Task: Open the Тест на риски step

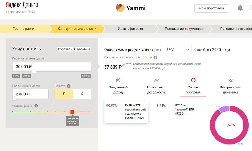Action: pos(24,29)
